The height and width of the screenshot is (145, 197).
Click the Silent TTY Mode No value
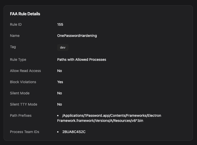[60, 104]
